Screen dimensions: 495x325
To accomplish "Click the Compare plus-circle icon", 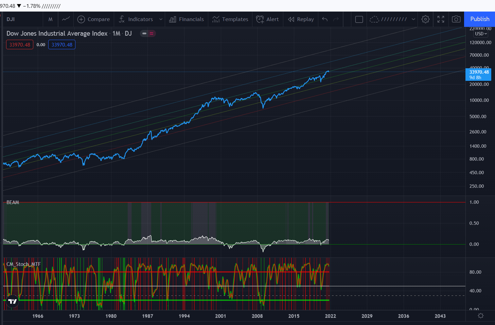I will (x=81, y=19).
